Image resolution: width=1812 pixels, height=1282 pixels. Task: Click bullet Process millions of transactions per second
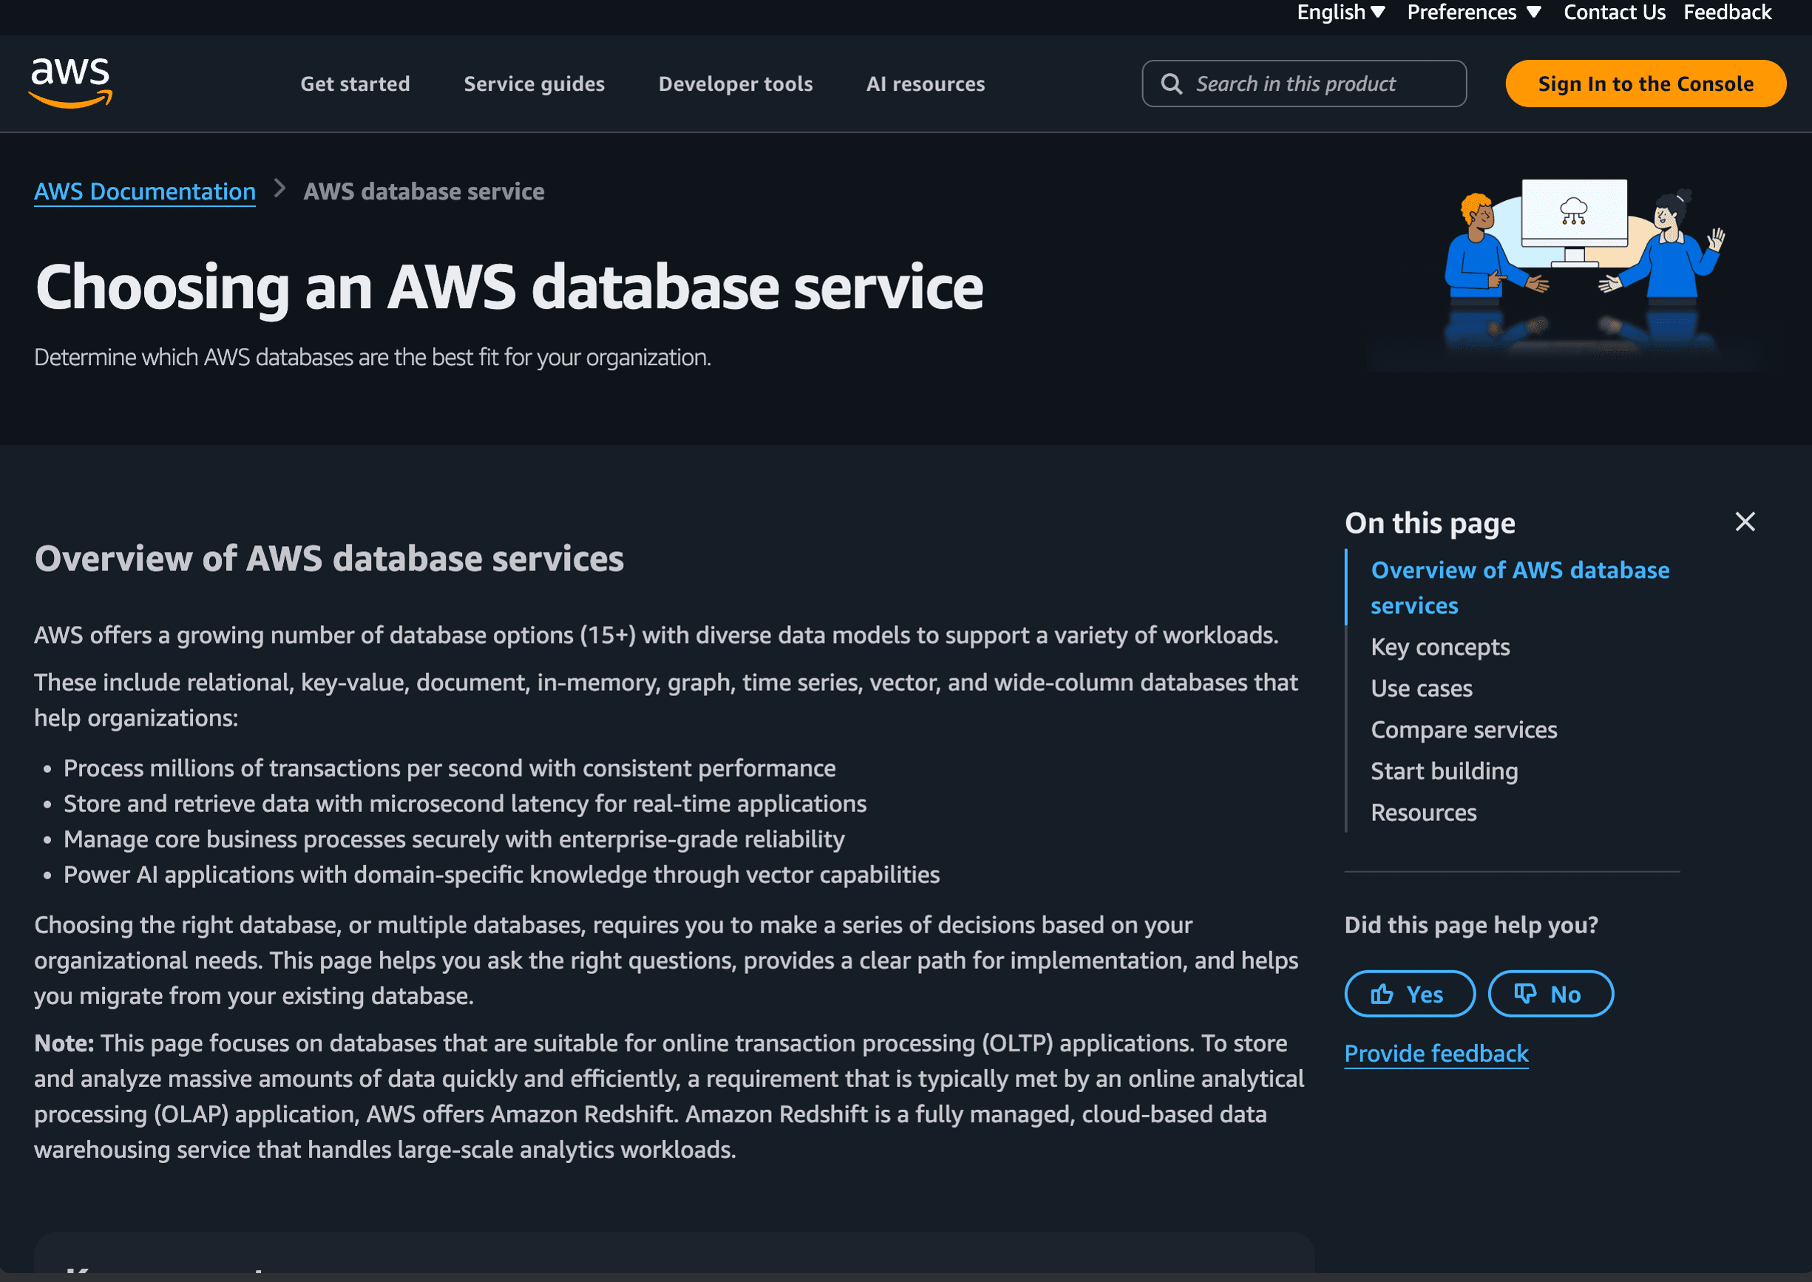449,768
